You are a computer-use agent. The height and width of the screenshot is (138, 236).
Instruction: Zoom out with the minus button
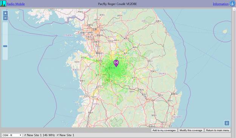(5, 18)
